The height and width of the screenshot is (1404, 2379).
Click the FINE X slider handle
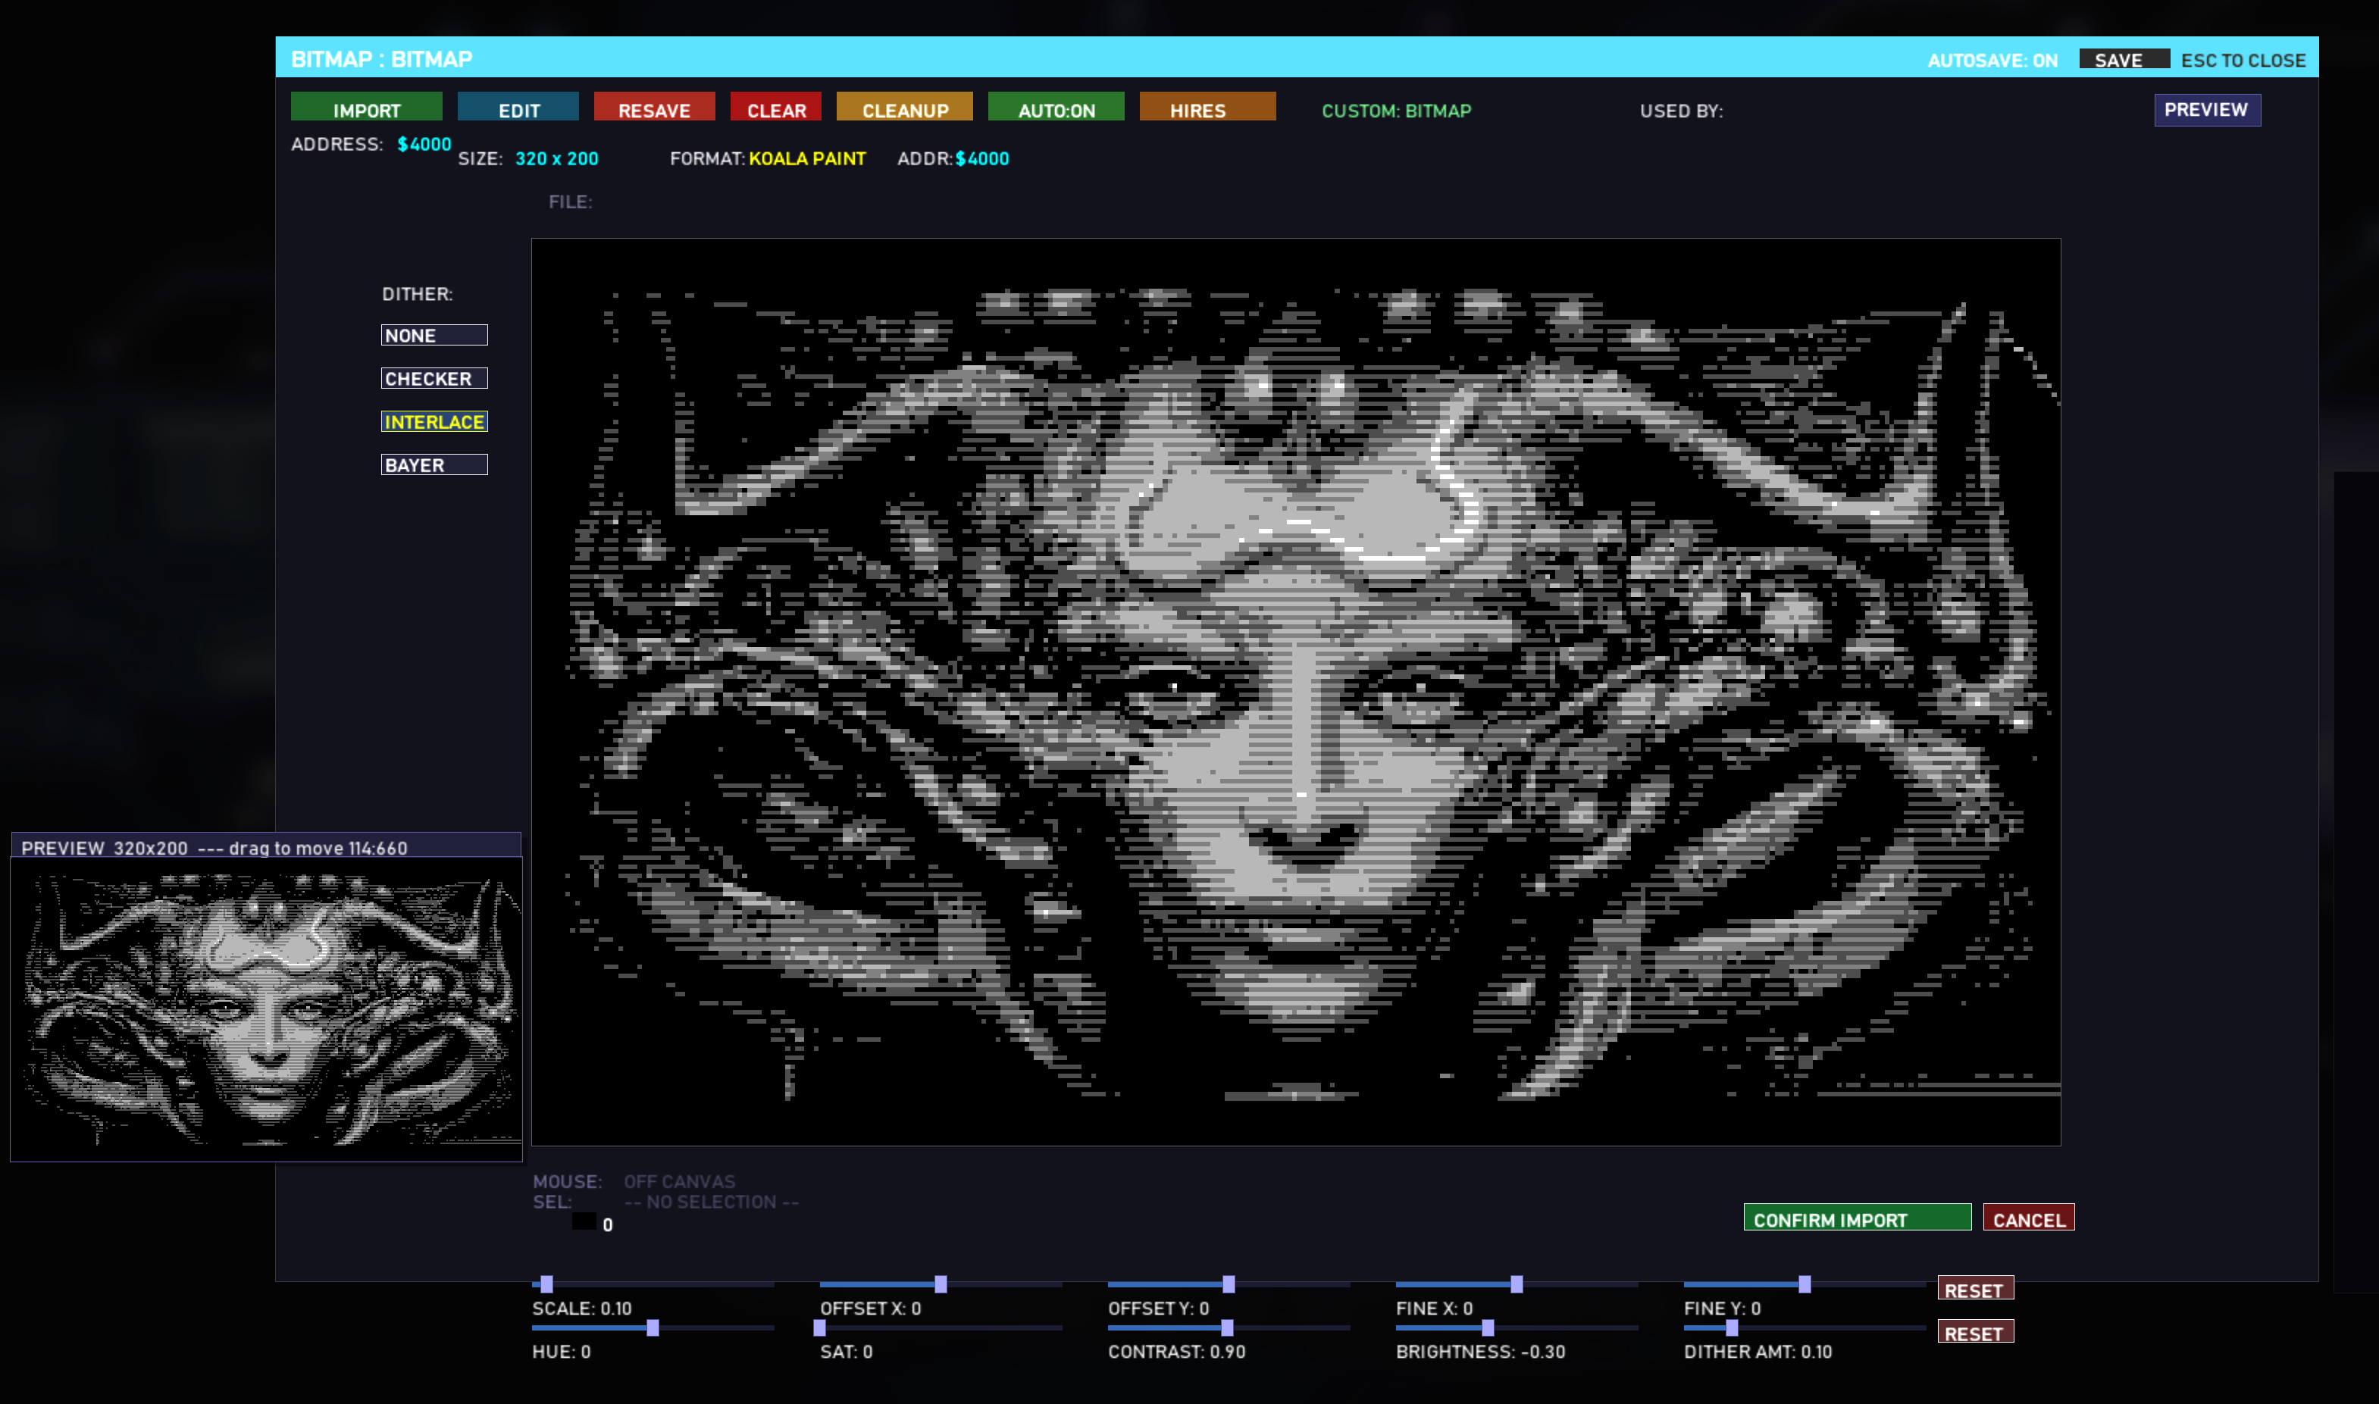coord(1516,1285)
